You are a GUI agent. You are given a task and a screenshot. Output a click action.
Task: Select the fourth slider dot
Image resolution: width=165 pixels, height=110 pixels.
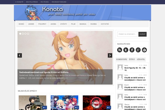(28, 34)
